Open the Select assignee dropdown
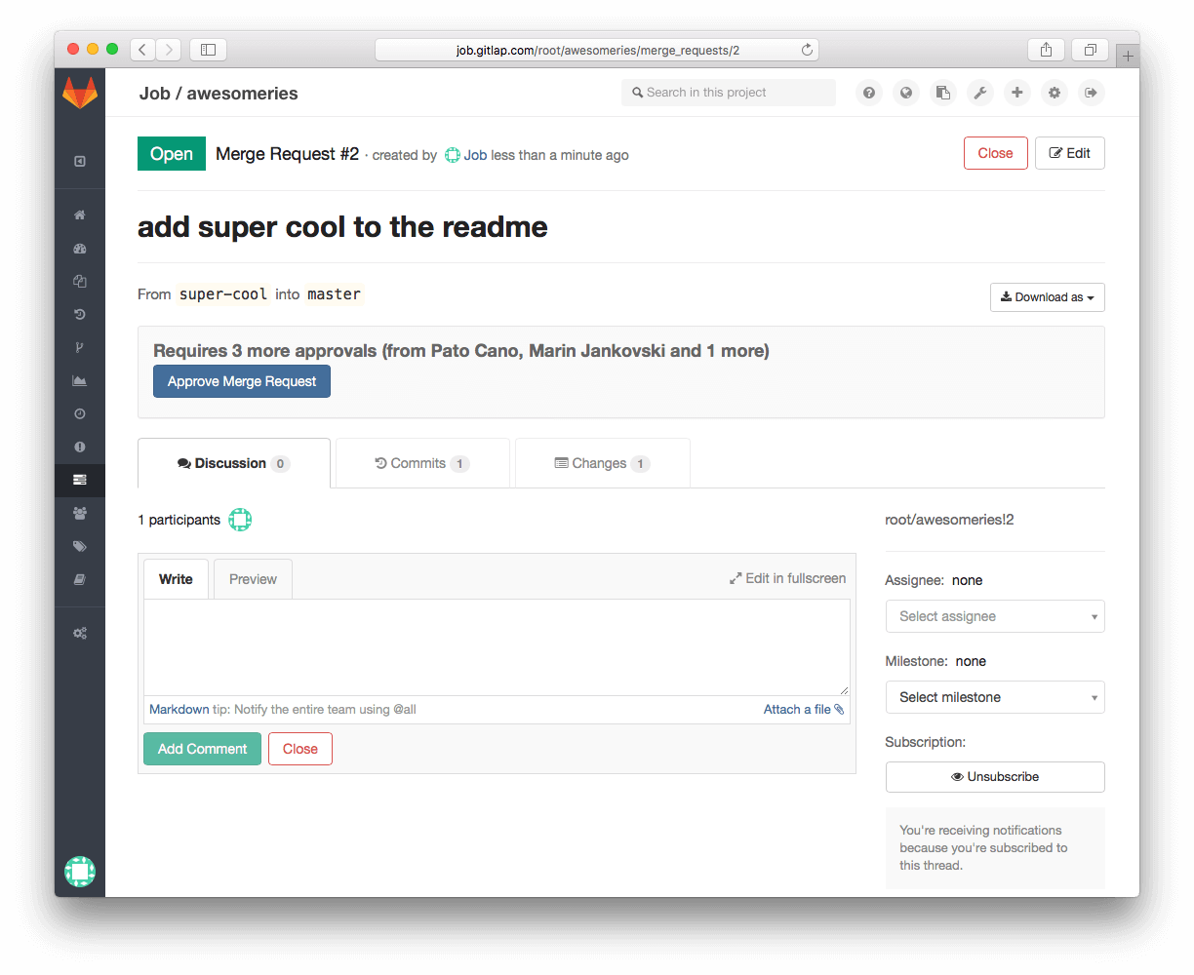Viewport: 1194px width, 975px height. (994, 616)
